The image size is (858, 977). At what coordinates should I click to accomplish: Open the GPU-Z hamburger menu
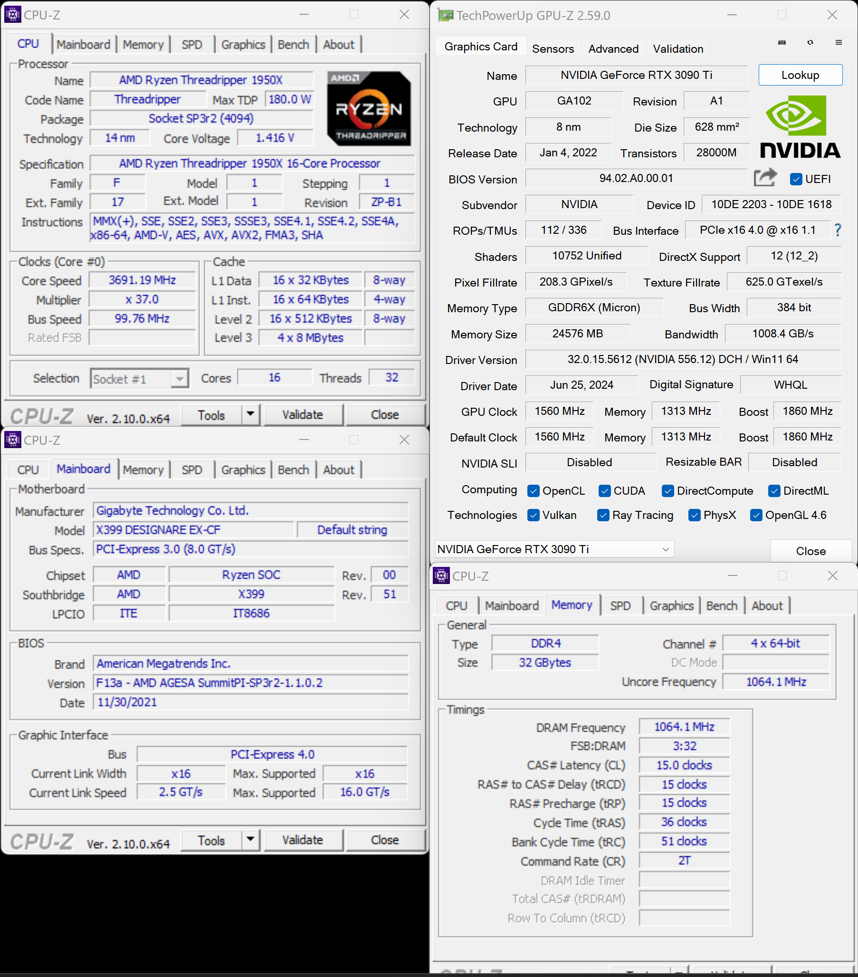point(839,43)
